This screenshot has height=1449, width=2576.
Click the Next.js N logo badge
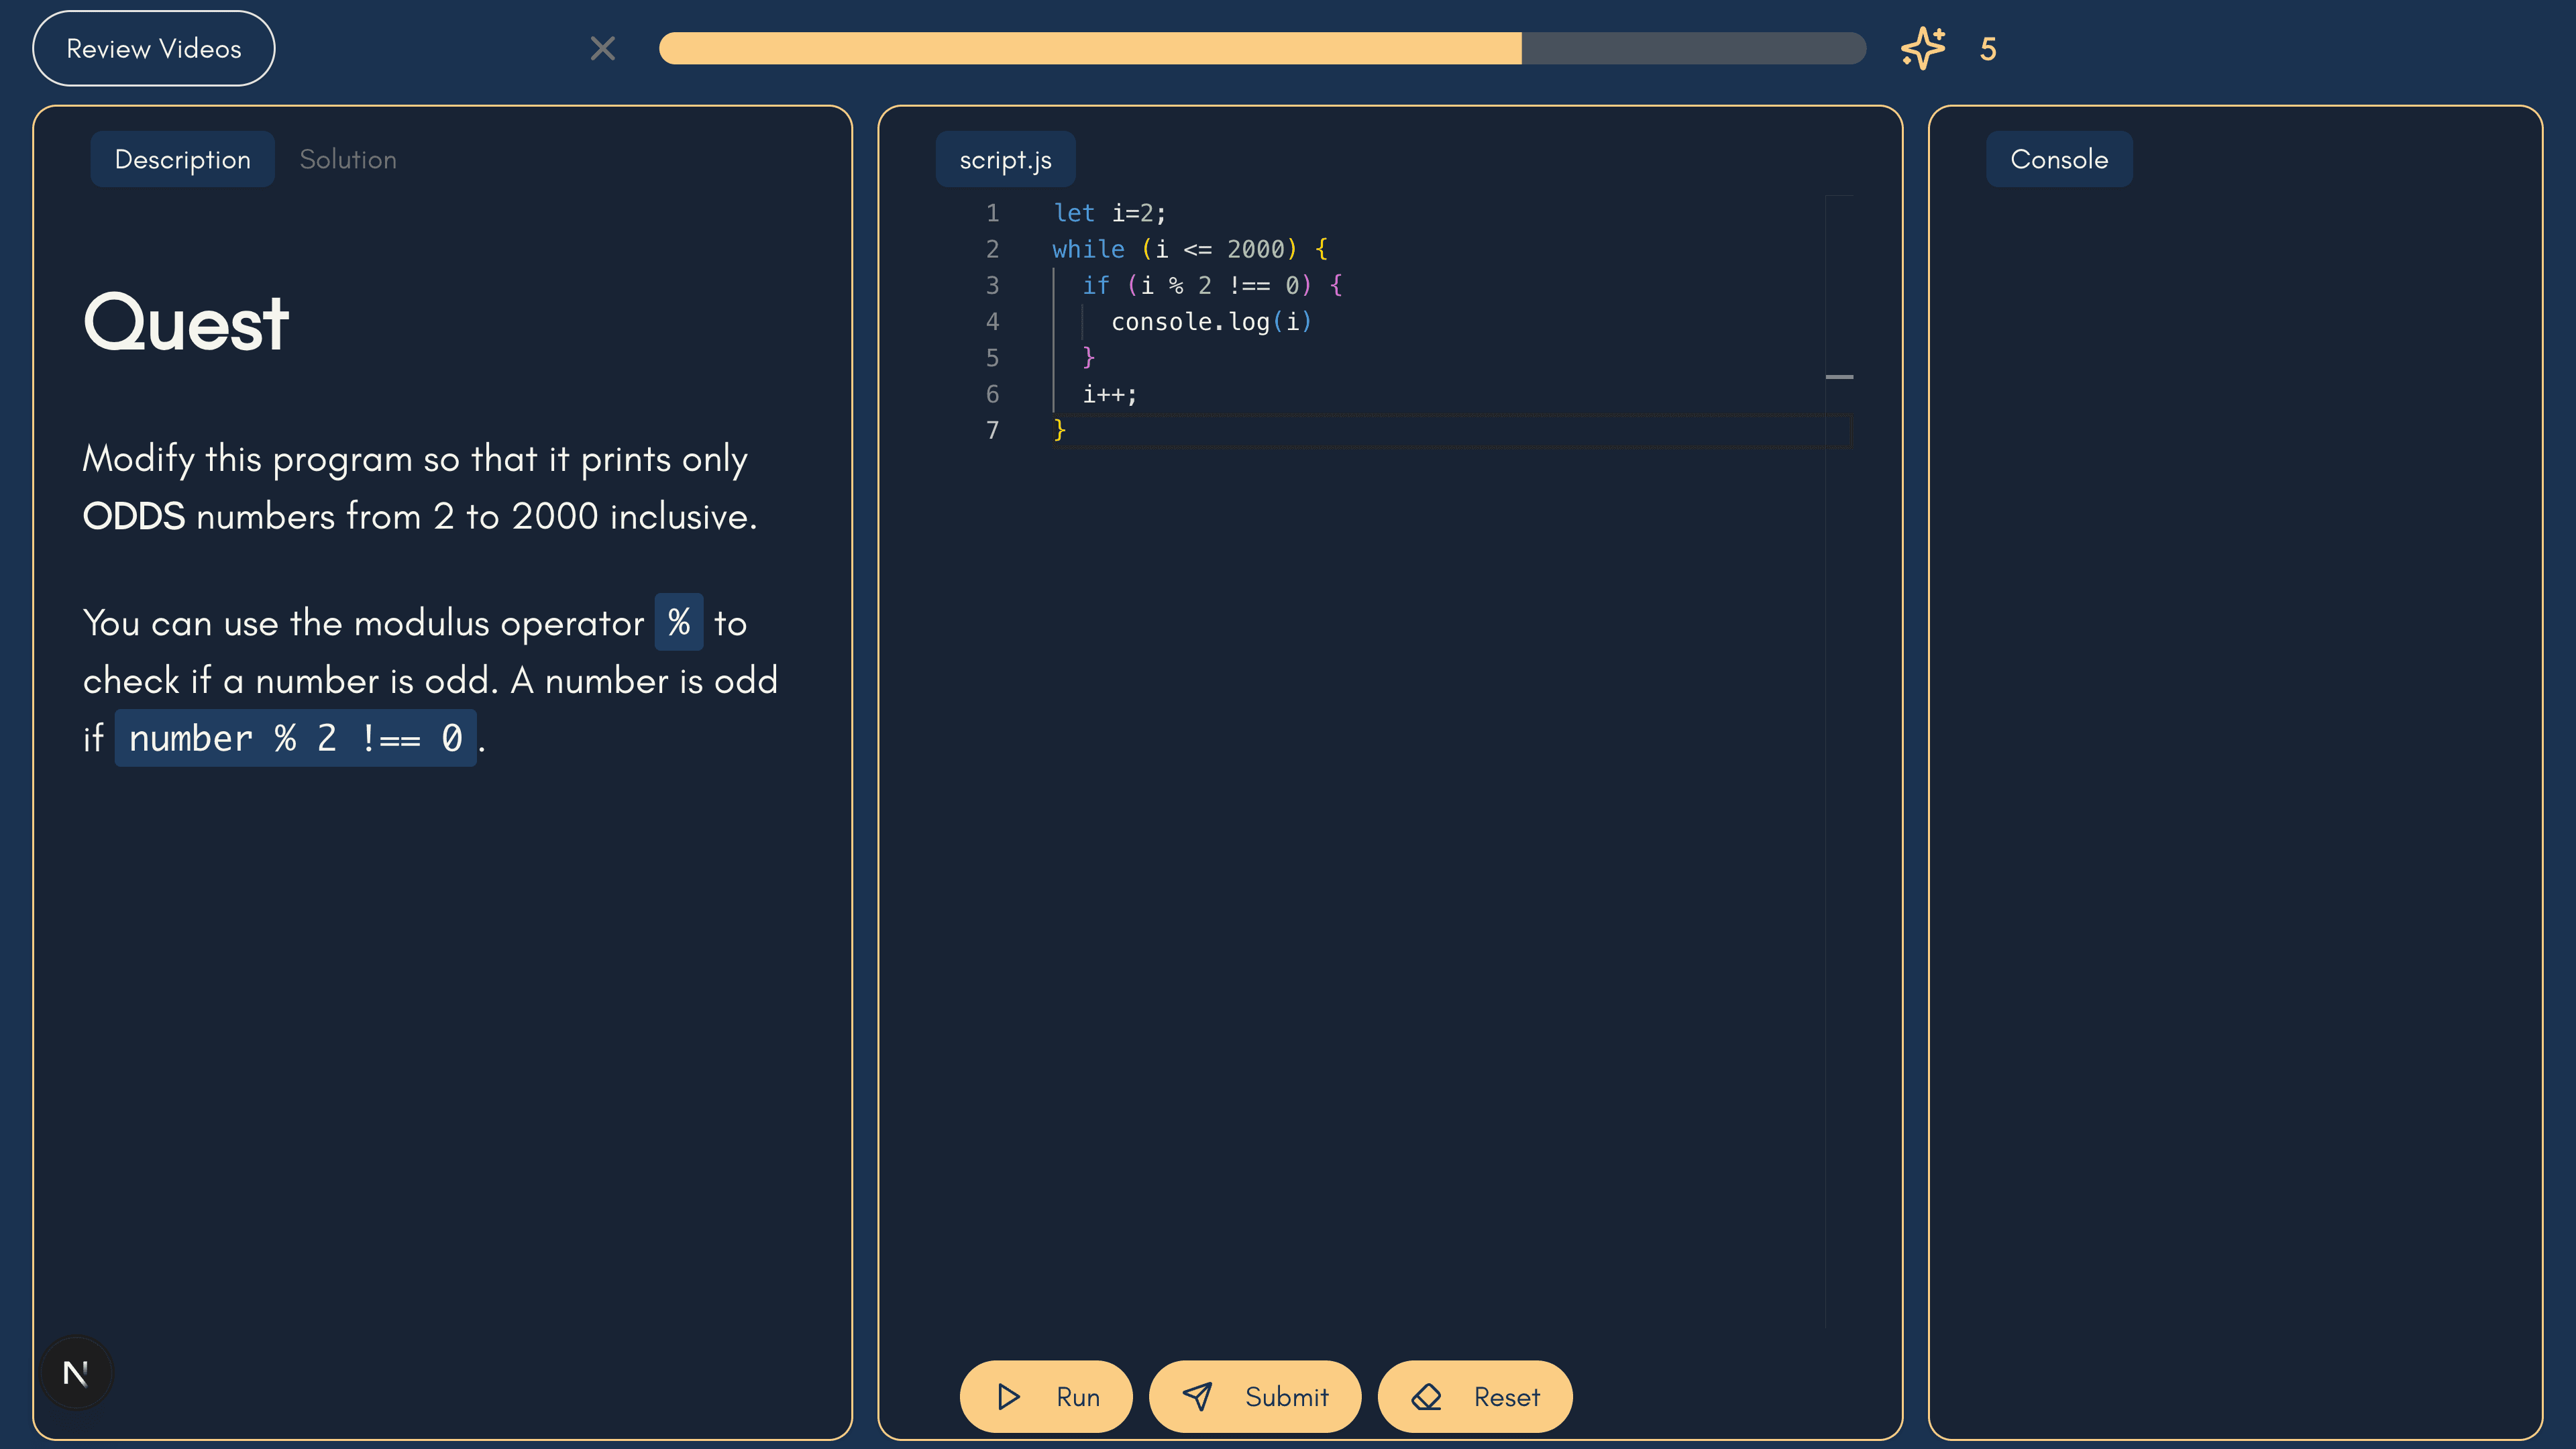click(76, 1373)
